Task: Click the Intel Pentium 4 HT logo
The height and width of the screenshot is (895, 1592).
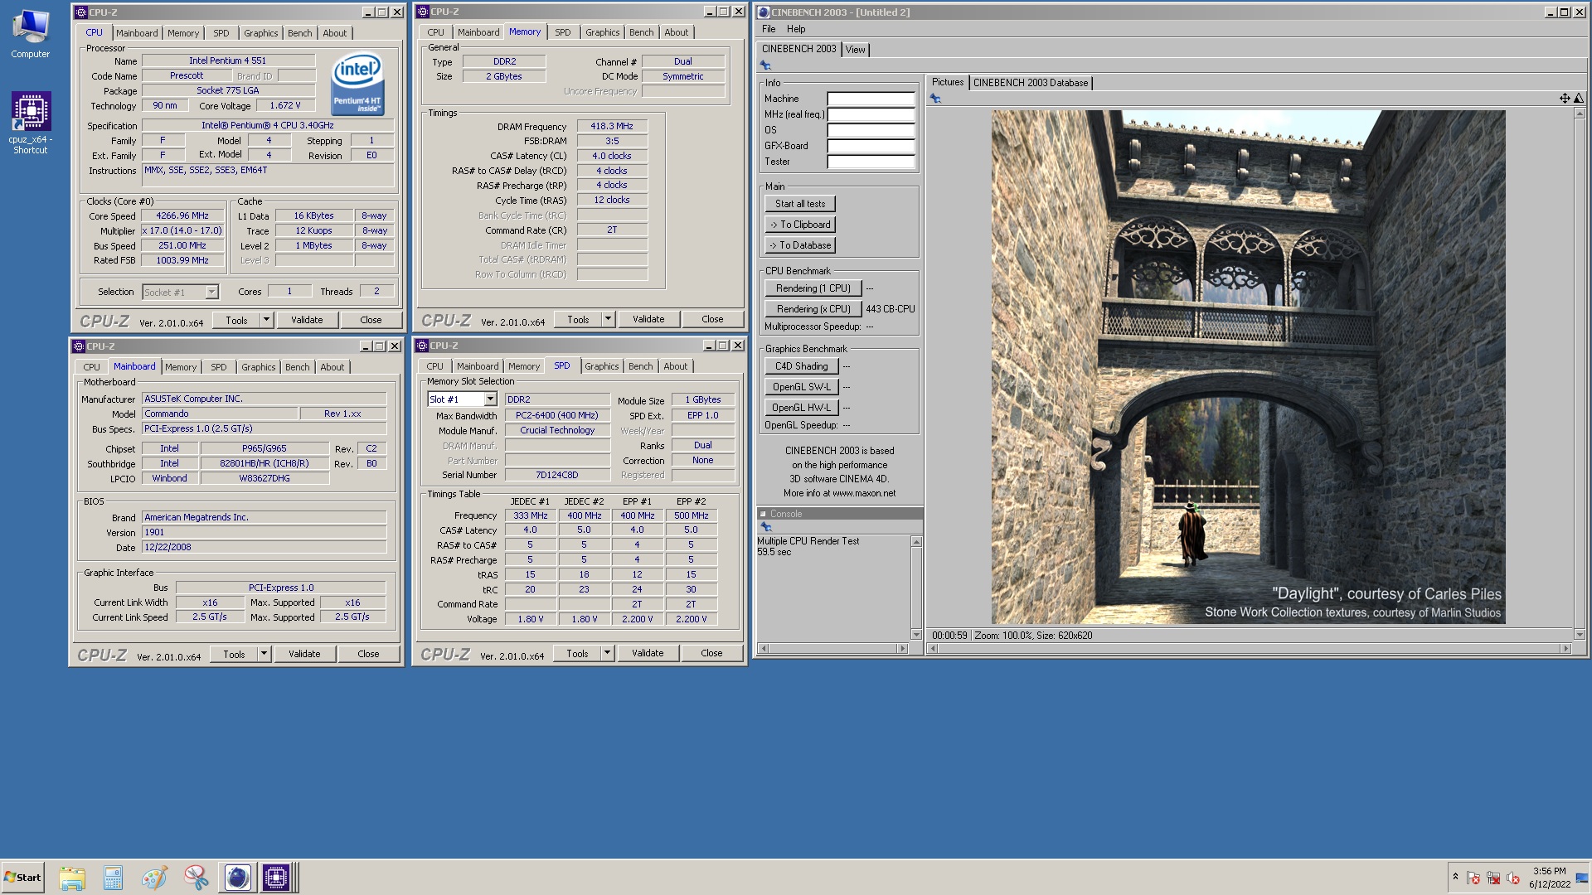Action: 357,84
